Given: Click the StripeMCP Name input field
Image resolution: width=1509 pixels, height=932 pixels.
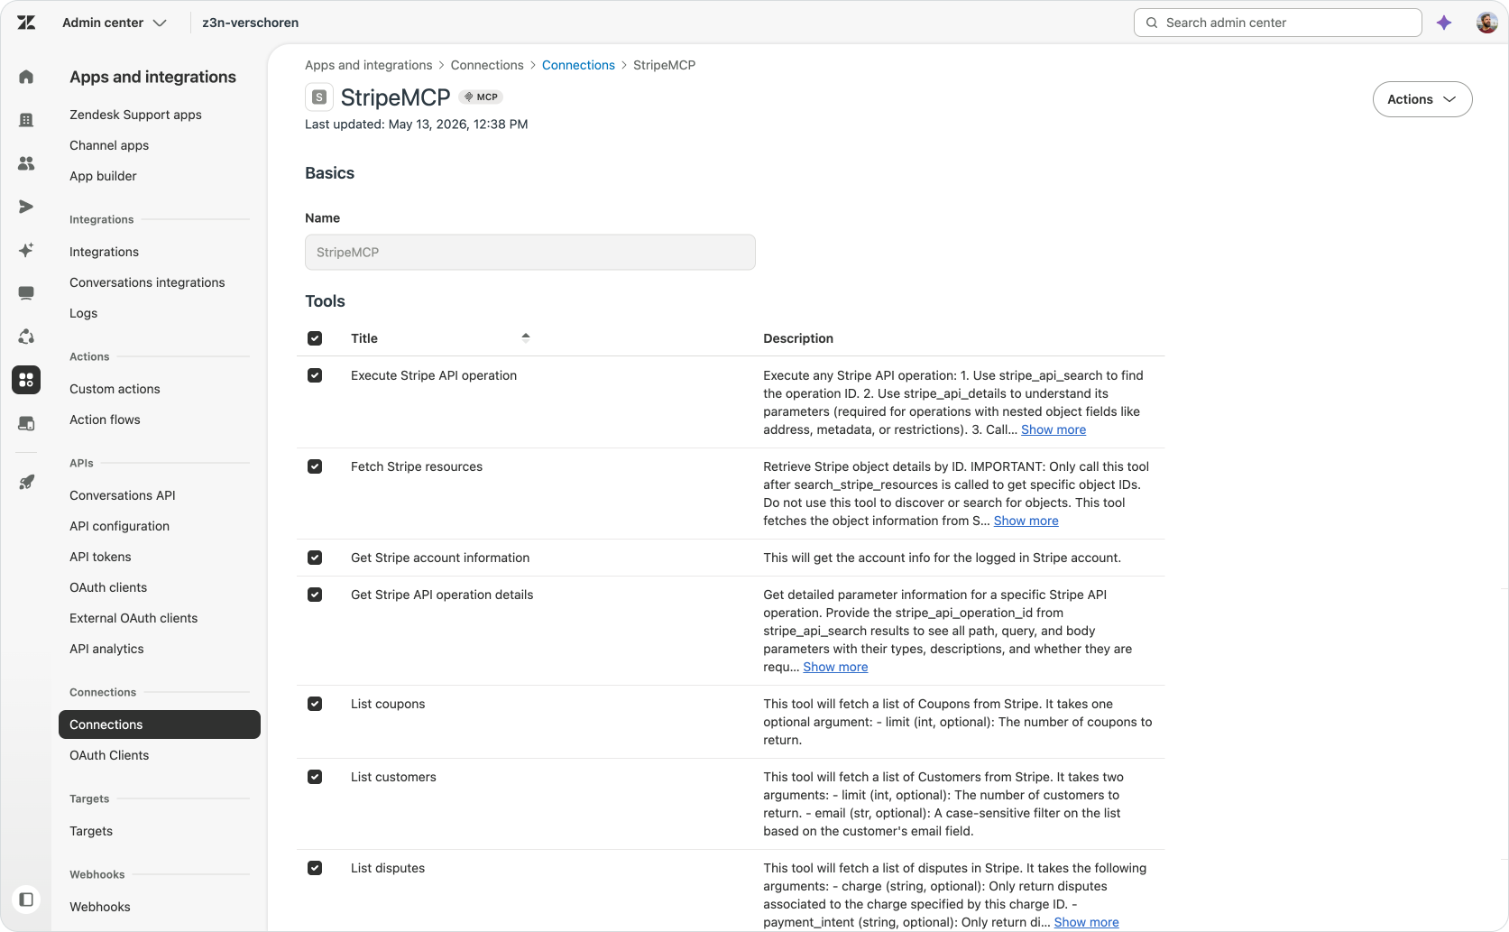Looking at the screenshot, I should (530, 252).
